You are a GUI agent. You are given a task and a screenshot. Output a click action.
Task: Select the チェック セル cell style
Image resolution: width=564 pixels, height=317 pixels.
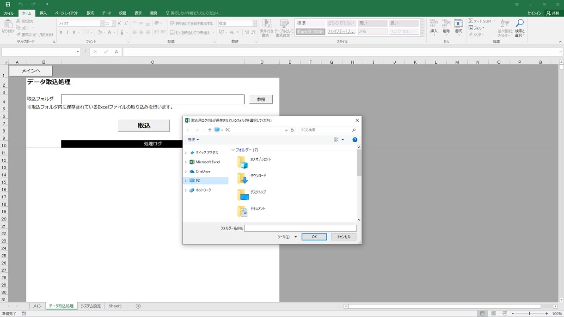tap(310, 31)
